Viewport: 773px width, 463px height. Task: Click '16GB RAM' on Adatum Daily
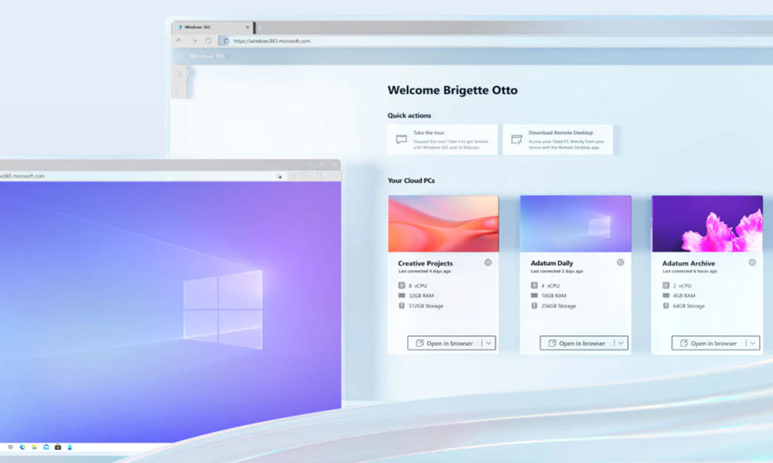[x=553, y=296]
